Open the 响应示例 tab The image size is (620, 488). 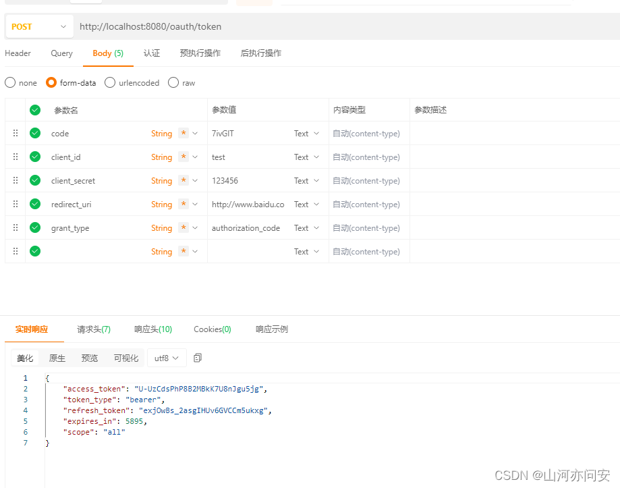(x=272, y=329)
